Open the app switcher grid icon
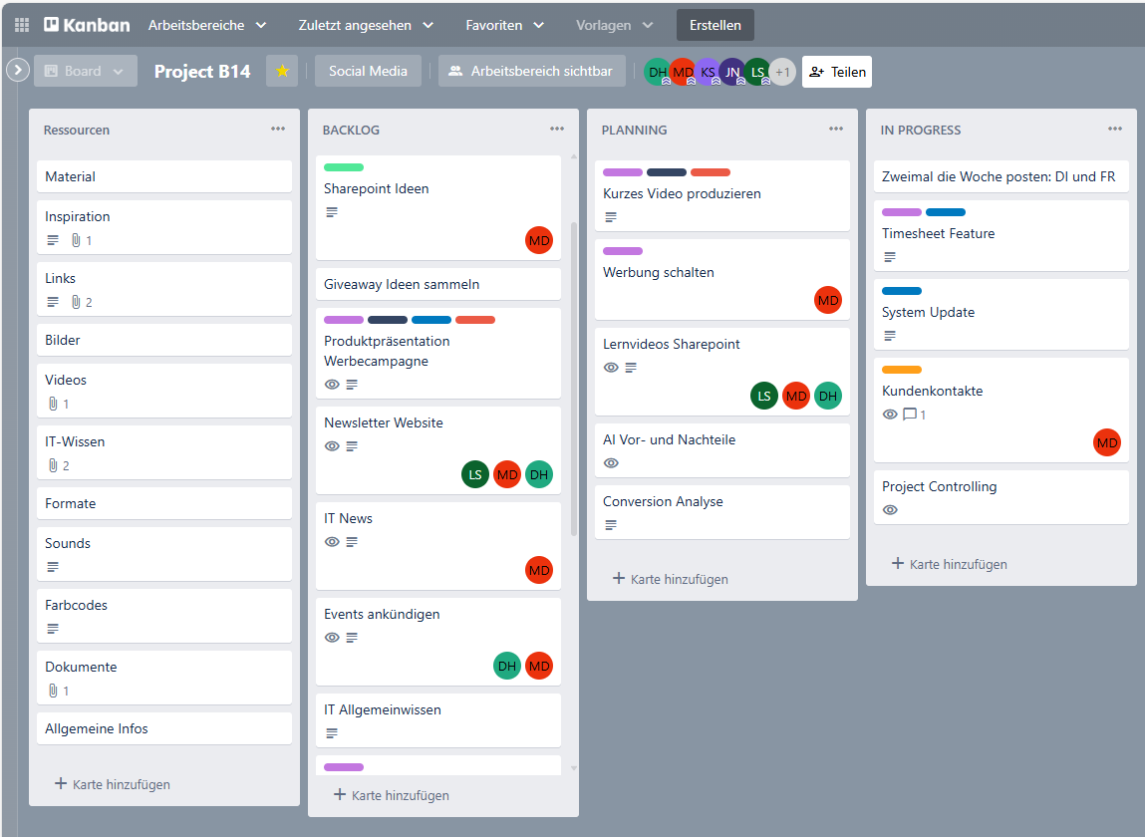The width and height of the screenshot is (1145, 837). [22, 25]
